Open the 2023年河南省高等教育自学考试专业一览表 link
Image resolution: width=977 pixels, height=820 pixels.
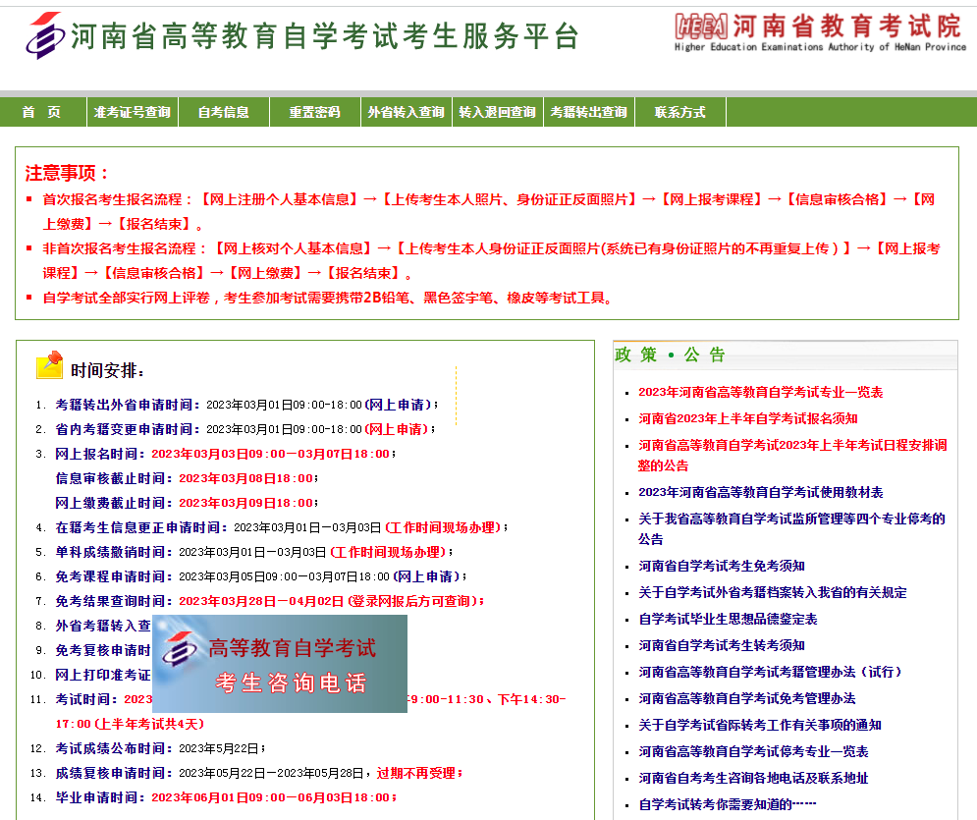[760, 392]
